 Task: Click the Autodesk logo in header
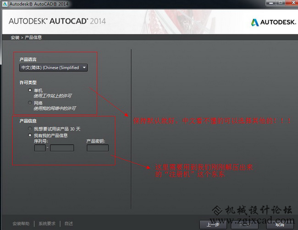[274, 22]
